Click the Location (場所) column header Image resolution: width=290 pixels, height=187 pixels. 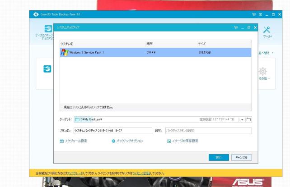point(150,44)
